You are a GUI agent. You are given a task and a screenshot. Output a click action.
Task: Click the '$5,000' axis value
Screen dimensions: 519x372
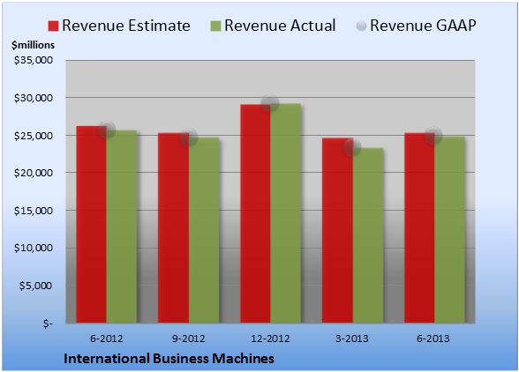click(35, 286)
